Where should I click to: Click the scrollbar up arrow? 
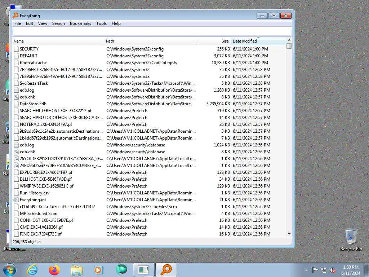pyautogui.click(x=289, y=40)
